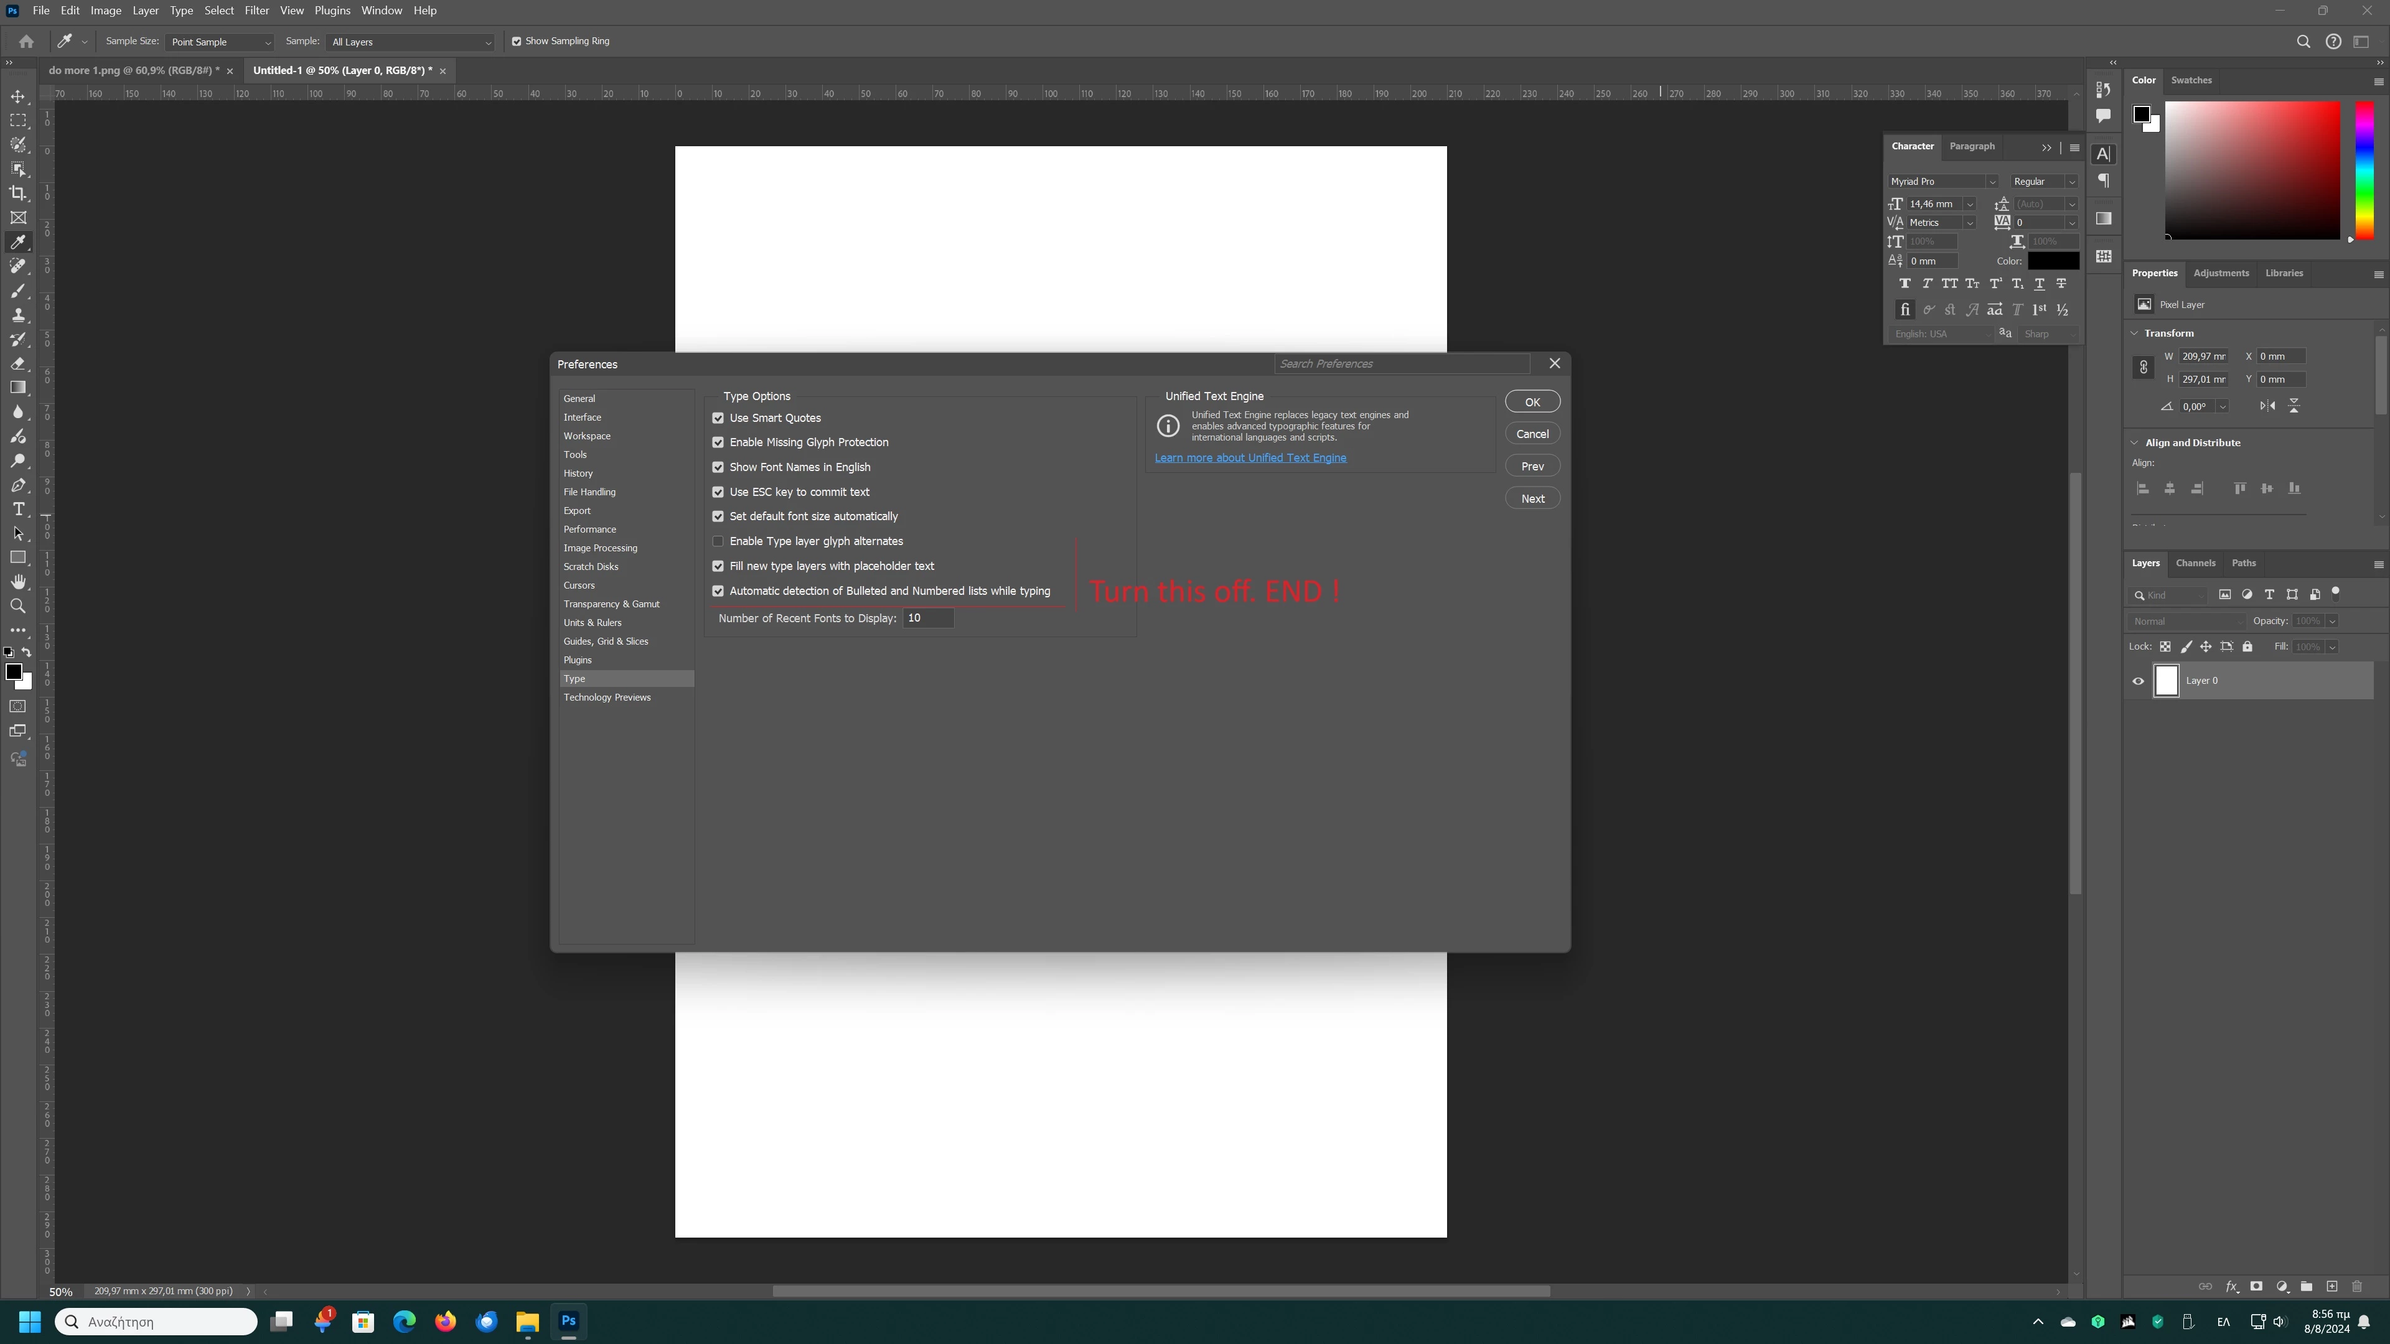Uncheck Use Smart Quotes
Viewport: 2390px width, 1344px height.
click(718, 418)
